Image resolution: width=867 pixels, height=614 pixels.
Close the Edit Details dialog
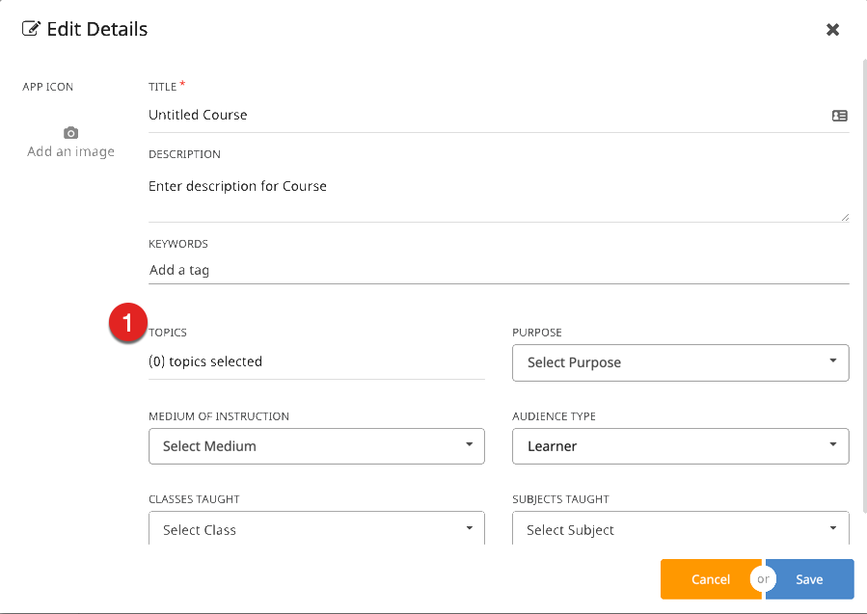tap(832, 30)
